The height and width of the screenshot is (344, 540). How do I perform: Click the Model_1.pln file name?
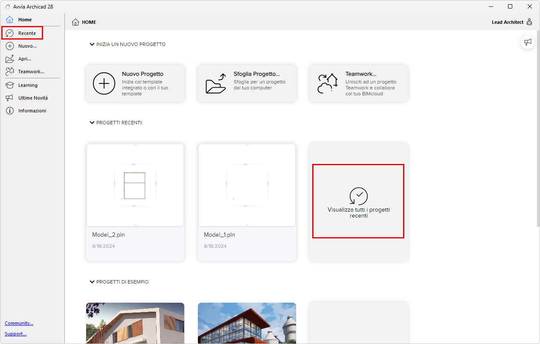[x=219, y=235]
